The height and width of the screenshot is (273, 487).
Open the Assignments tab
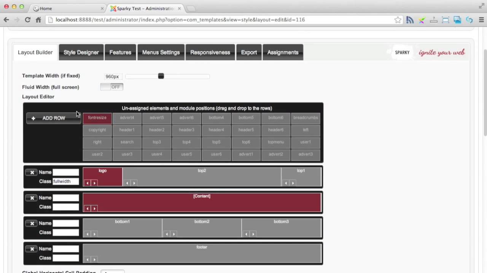(x=283, y=52)
